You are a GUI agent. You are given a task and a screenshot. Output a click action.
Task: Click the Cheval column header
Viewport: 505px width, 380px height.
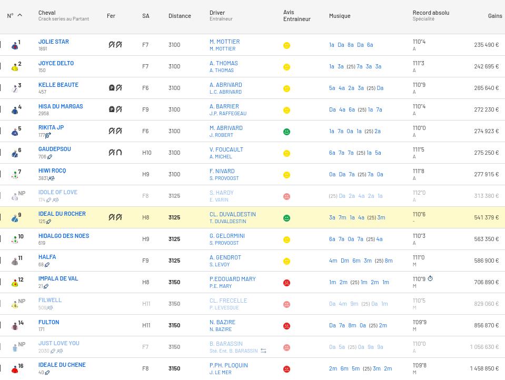47,13
